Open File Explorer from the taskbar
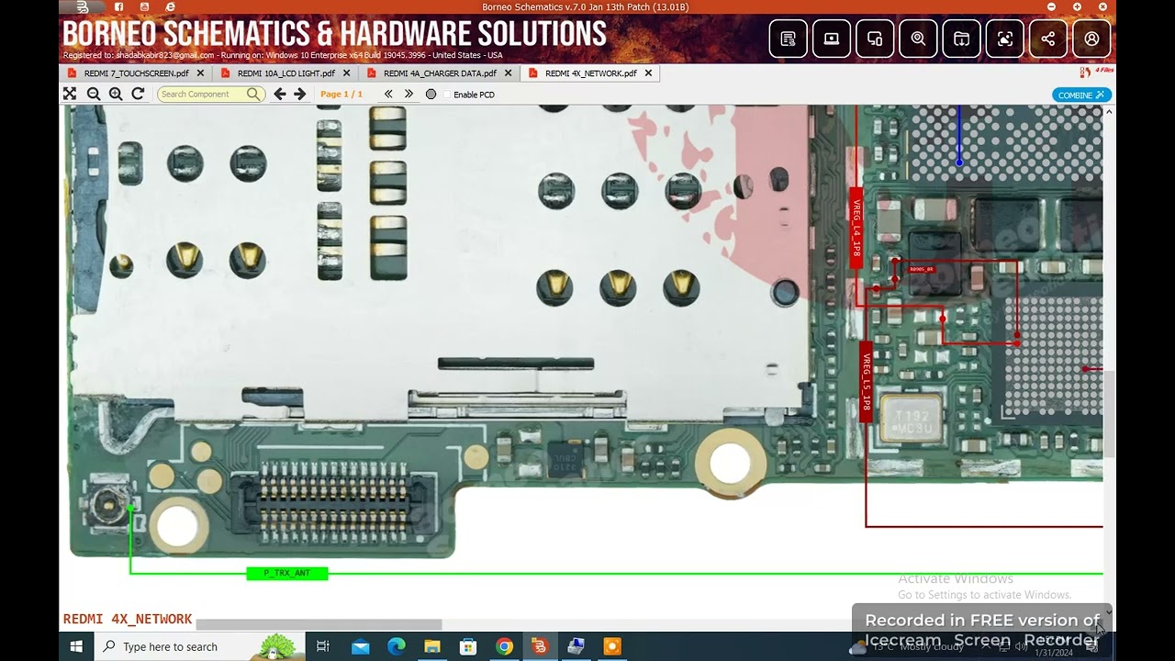Viewport: 1175px width, 661px height. pos(431,646)
